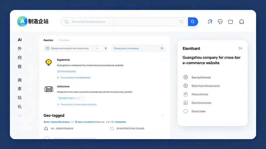Click the blue box icon in the left filter field
Screen dimensions: 266x149
(x=48, y=48)
